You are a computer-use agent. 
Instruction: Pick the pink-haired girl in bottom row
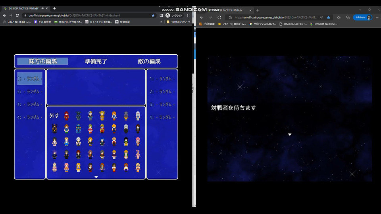click(66, 167)
